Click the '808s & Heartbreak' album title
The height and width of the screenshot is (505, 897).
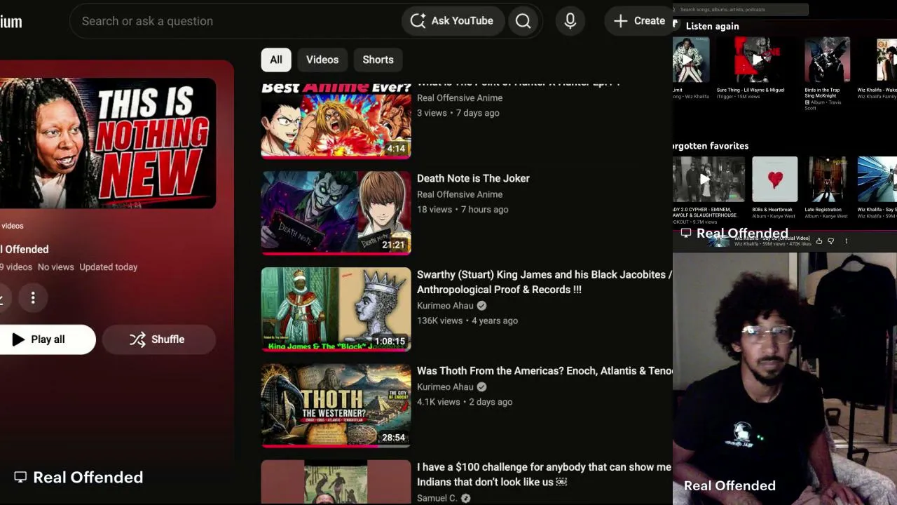pyautogui.click(x=772, y=210)
